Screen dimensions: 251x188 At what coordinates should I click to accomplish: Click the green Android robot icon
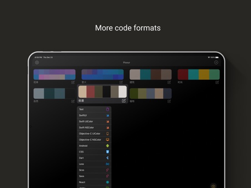[107, 146]
